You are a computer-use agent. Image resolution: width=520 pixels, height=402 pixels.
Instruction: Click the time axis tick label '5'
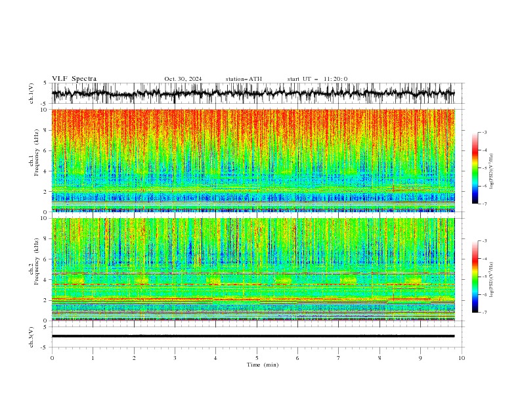(257, 358)
